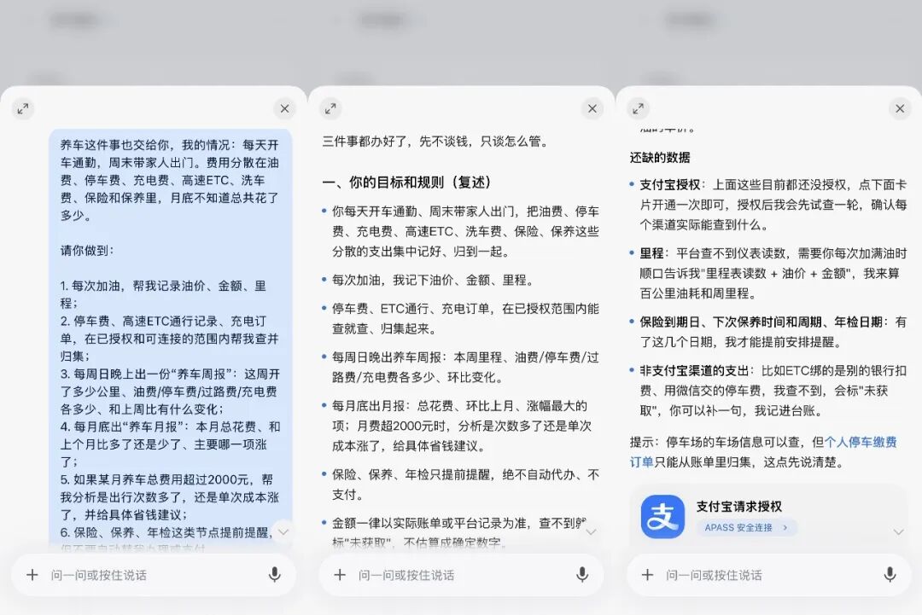Viewport: 922px width, 615px height.
Task: Click item 1. 每次加油 in the user message
Action: (x=163, y=294)
